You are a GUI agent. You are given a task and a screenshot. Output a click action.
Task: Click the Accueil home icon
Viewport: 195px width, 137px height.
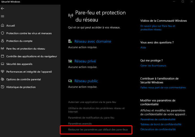point(2,25)
